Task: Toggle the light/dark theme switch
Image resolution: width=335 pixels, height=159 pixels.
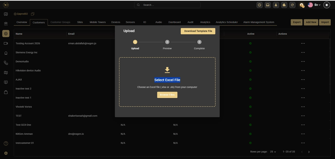Action: (327, 5)
